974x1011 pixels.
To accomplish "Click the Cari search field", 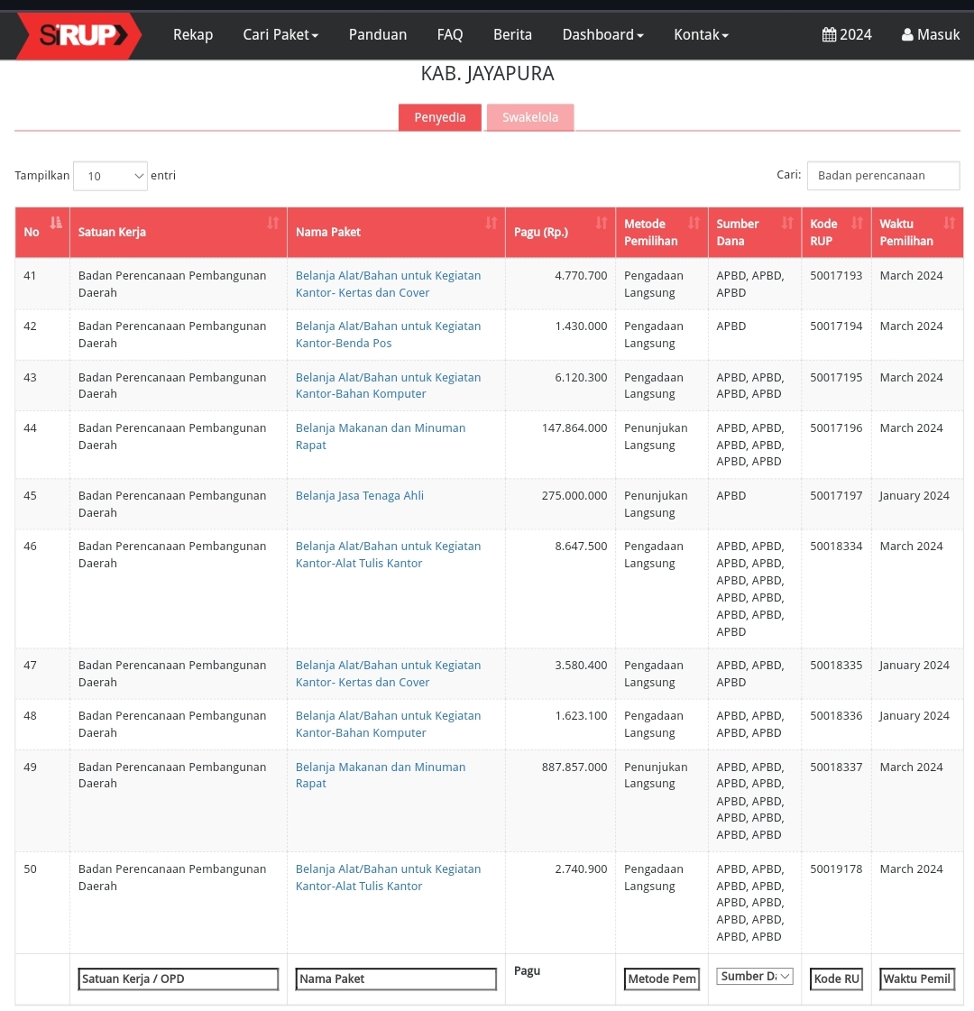I will tap(883, 176).
